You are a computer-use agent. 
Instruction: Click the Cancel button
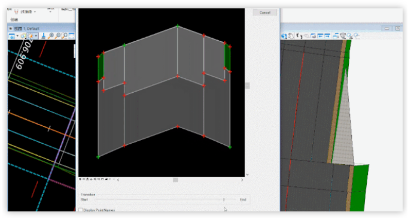(264, 13)
